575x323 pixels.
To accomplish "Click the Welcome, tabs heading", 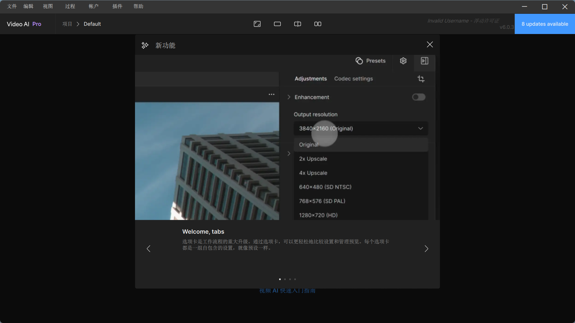I will pyautogui.click(x=203, y=232).
